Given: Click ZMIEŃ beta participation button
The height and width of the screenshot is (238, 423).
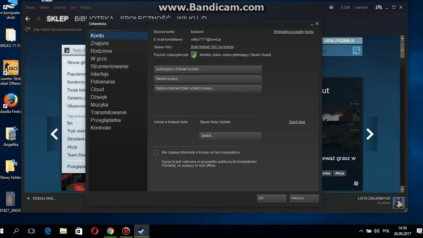Looking at the screenshot, I should point(230,136).
